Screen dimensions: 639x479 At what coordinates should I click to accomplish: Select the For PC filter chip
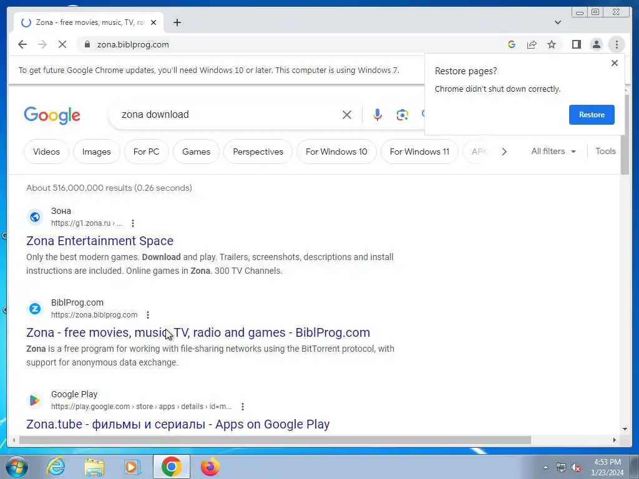tap(146, 152)
